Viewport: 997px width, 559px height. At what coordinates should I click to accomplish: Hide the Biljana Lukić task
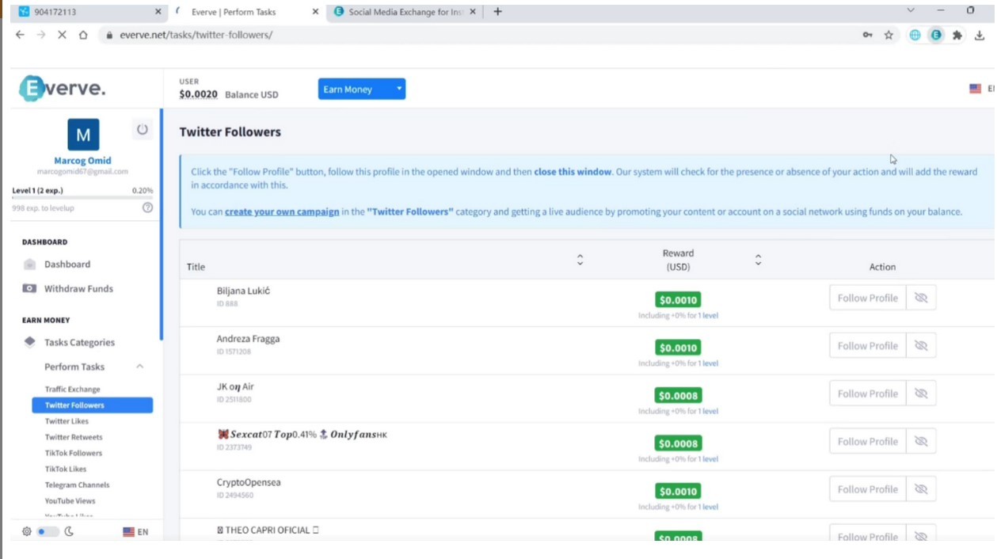[x=921, y=298]
